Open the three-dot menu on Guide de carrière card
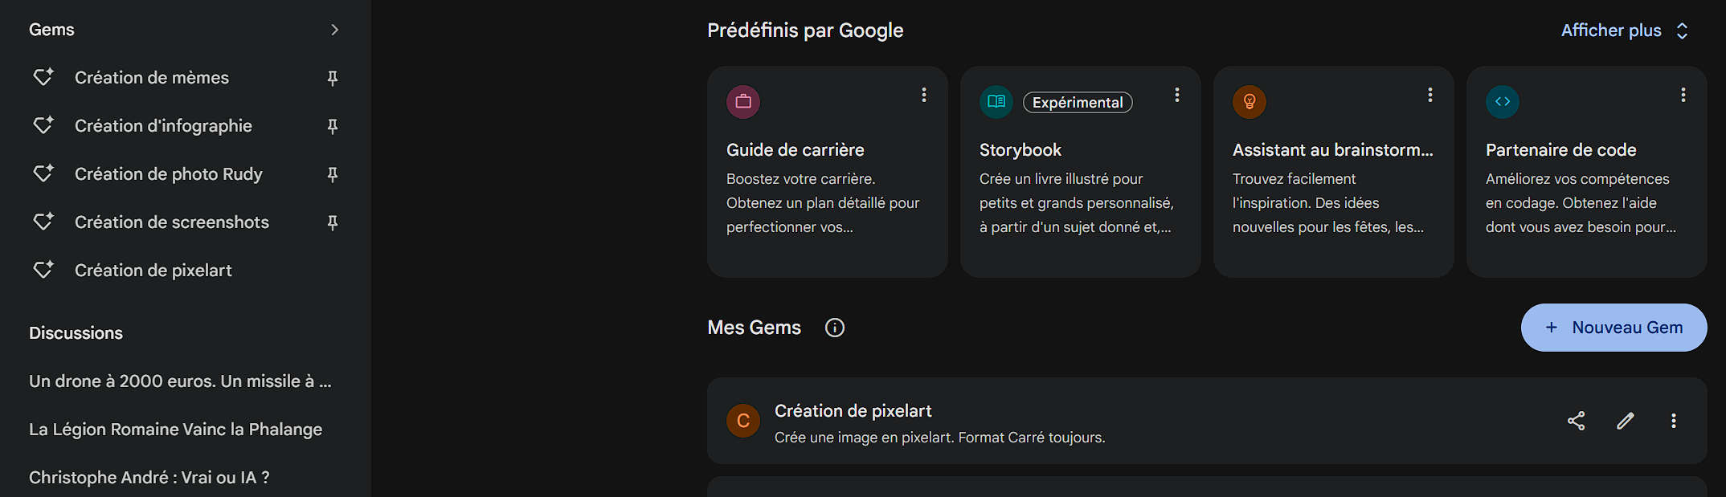 924,95
